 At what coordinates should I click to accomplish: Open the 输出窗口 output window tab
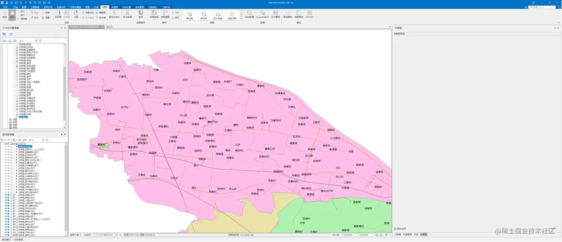(x=6, y=240)
